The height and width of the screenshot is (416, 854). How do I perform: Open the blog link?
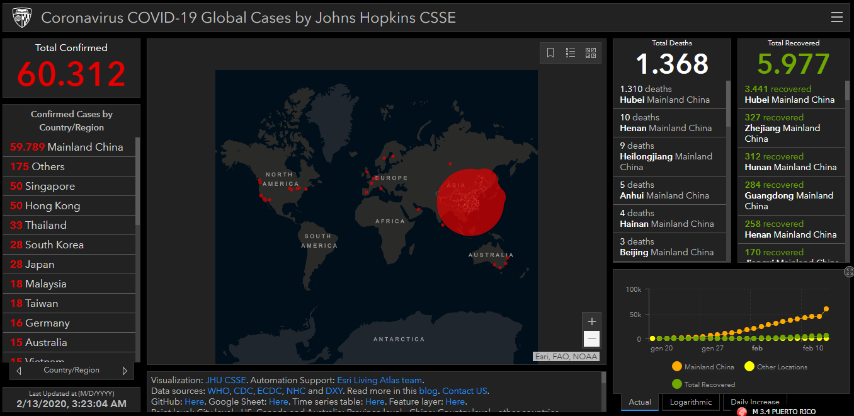pos(428,391)
